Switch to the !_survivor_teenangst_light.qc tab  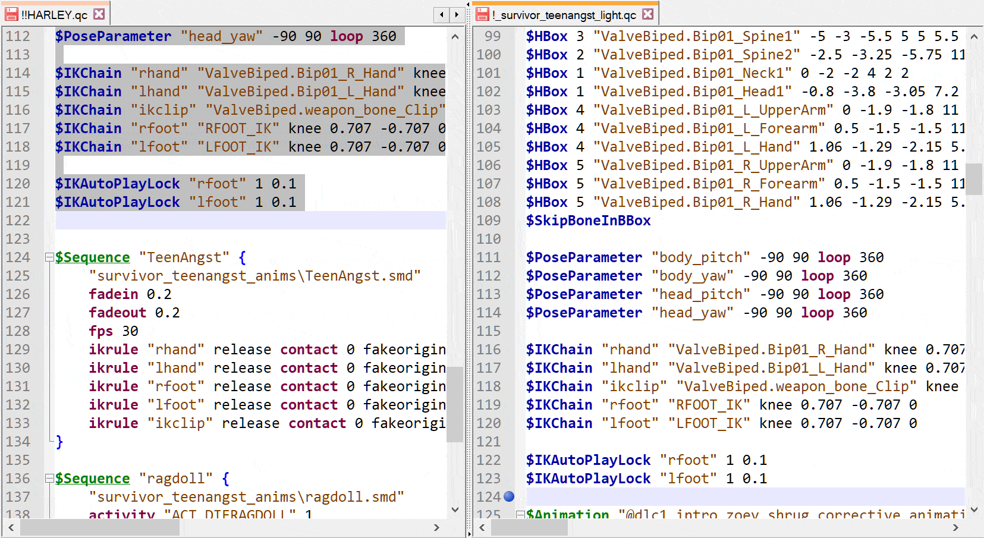click(x=567, y=14)
